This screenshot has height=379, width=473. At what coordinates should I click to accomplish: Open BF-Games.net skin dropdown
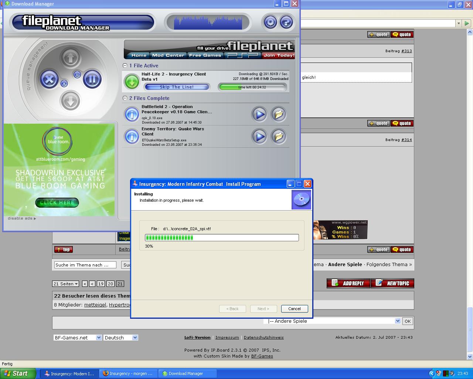click(78, 338)
